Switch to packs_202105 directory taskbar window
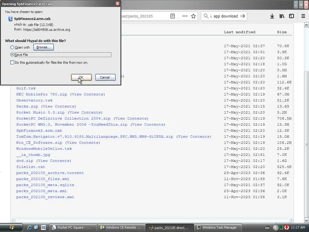The image size is (309, 232). (170, 228)
